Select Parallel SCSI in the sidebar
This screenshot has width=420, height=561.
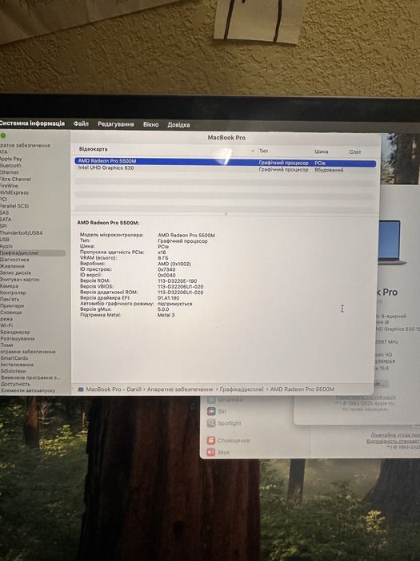click(14, 206)
